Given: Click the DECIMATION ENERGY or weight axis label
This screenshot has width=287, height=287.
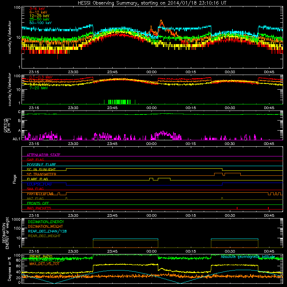Looking at the screenshot, I should point(5,233).
